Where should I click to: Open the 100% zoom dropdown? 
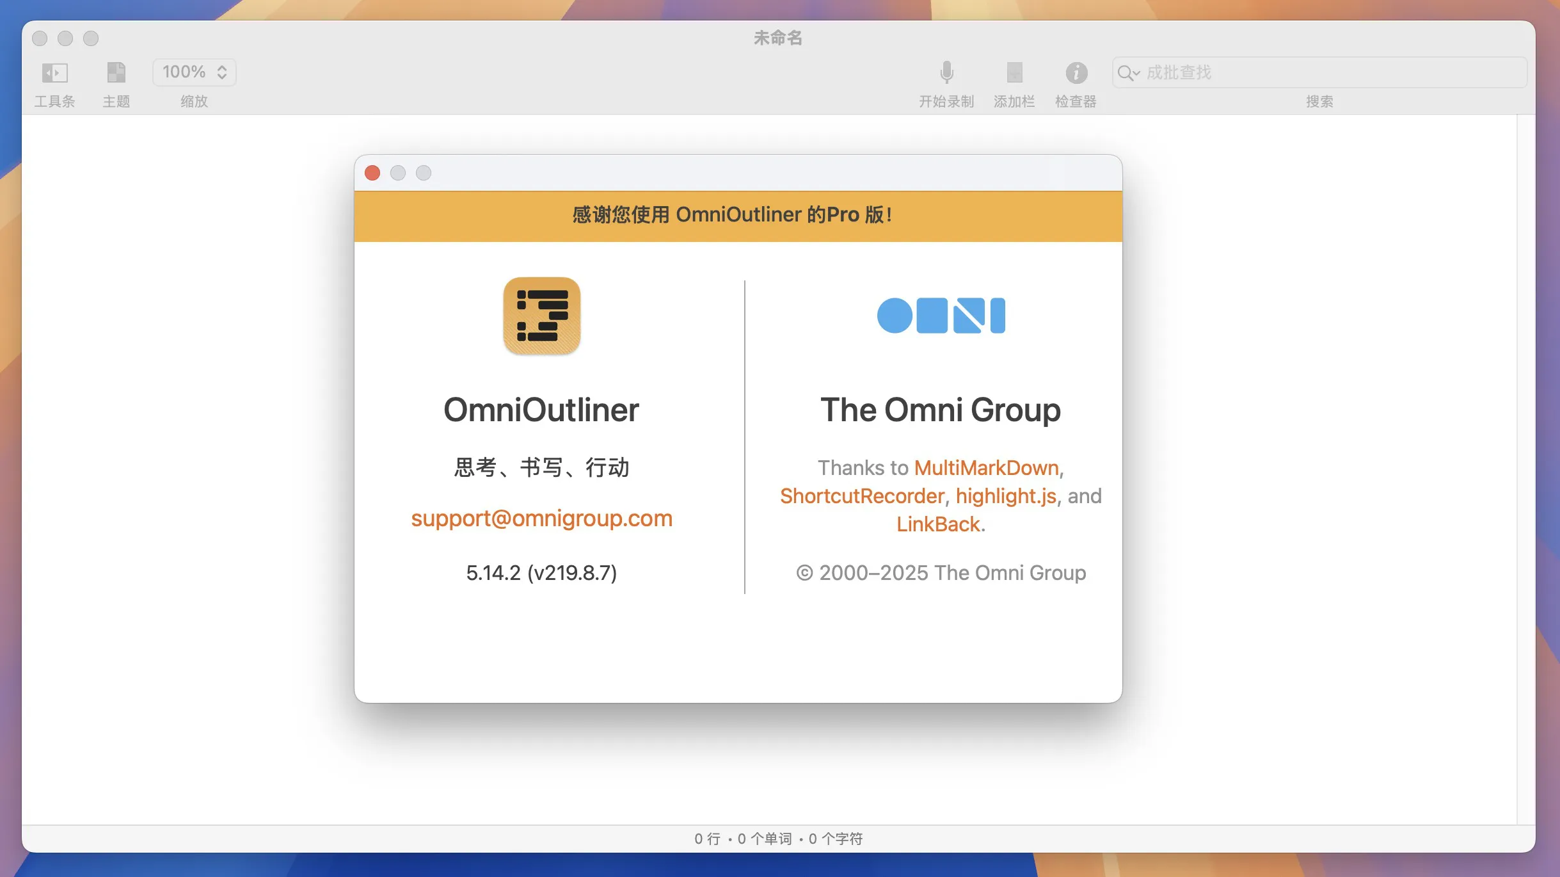click(x=195, y=72)
